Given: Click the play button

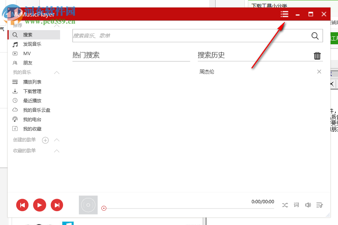Looking at the screenshot, I should pyautogui.click(x=39, y=205).
